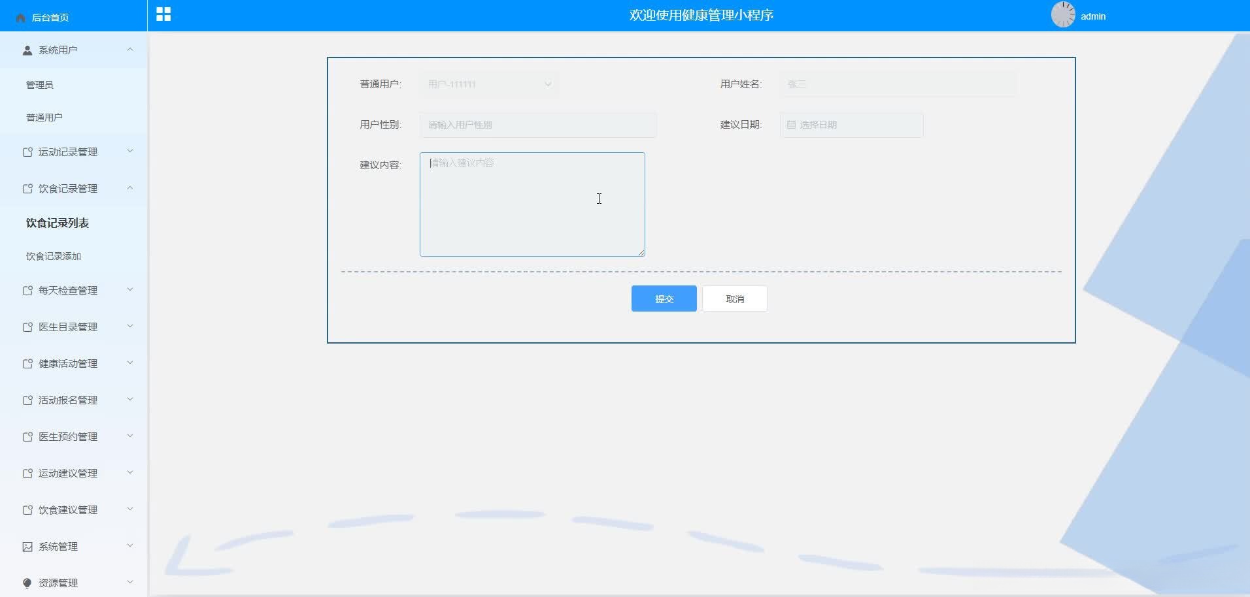Click the 资源管理 globe icon in sidebar

[x=27, y=583]
